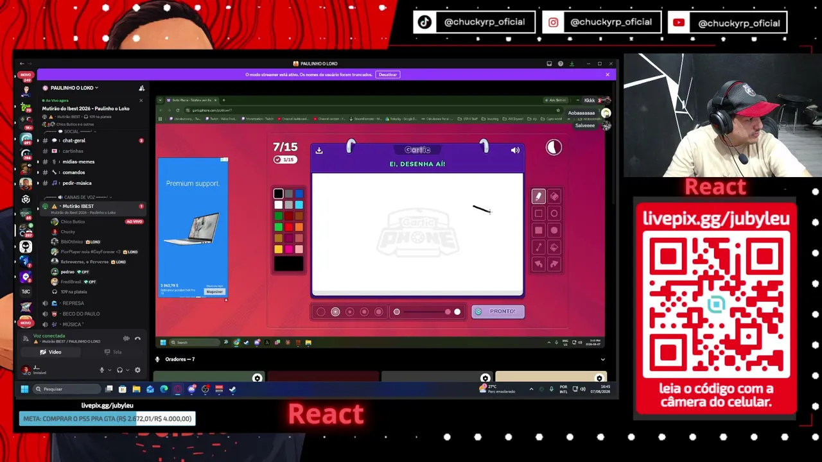Select the fourth brush thickness circle
Viewport: 822px width, 462px height.
click(364, 312)
